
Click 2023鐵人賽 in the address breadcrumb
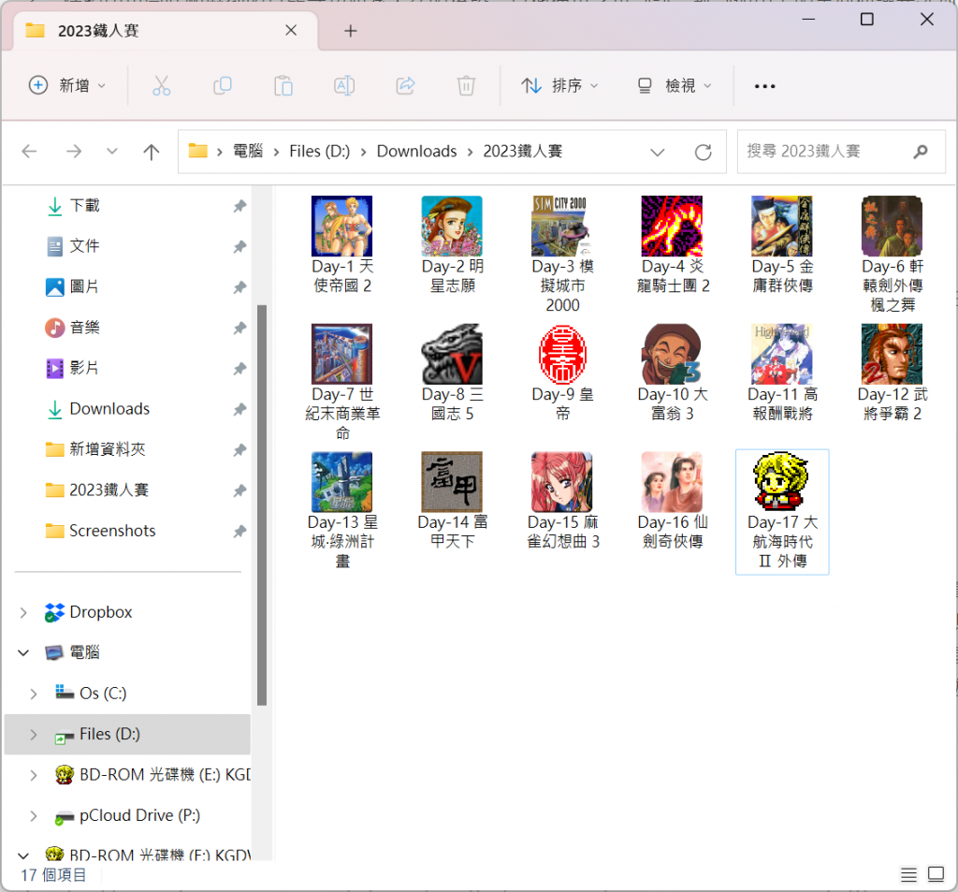[x=523, y=151]
